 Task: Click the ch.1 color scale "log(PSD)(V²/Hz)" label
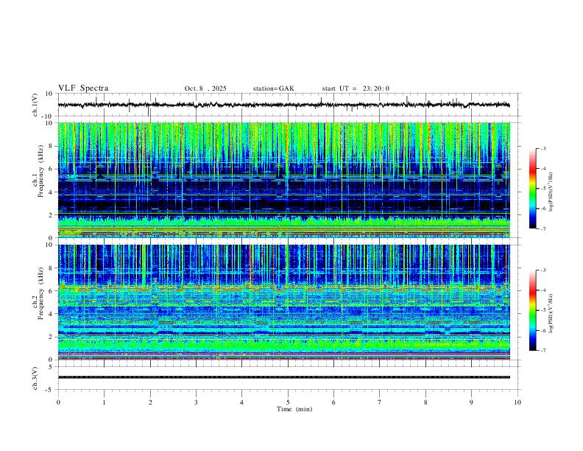pyautogui.click(x=551, y=192)
